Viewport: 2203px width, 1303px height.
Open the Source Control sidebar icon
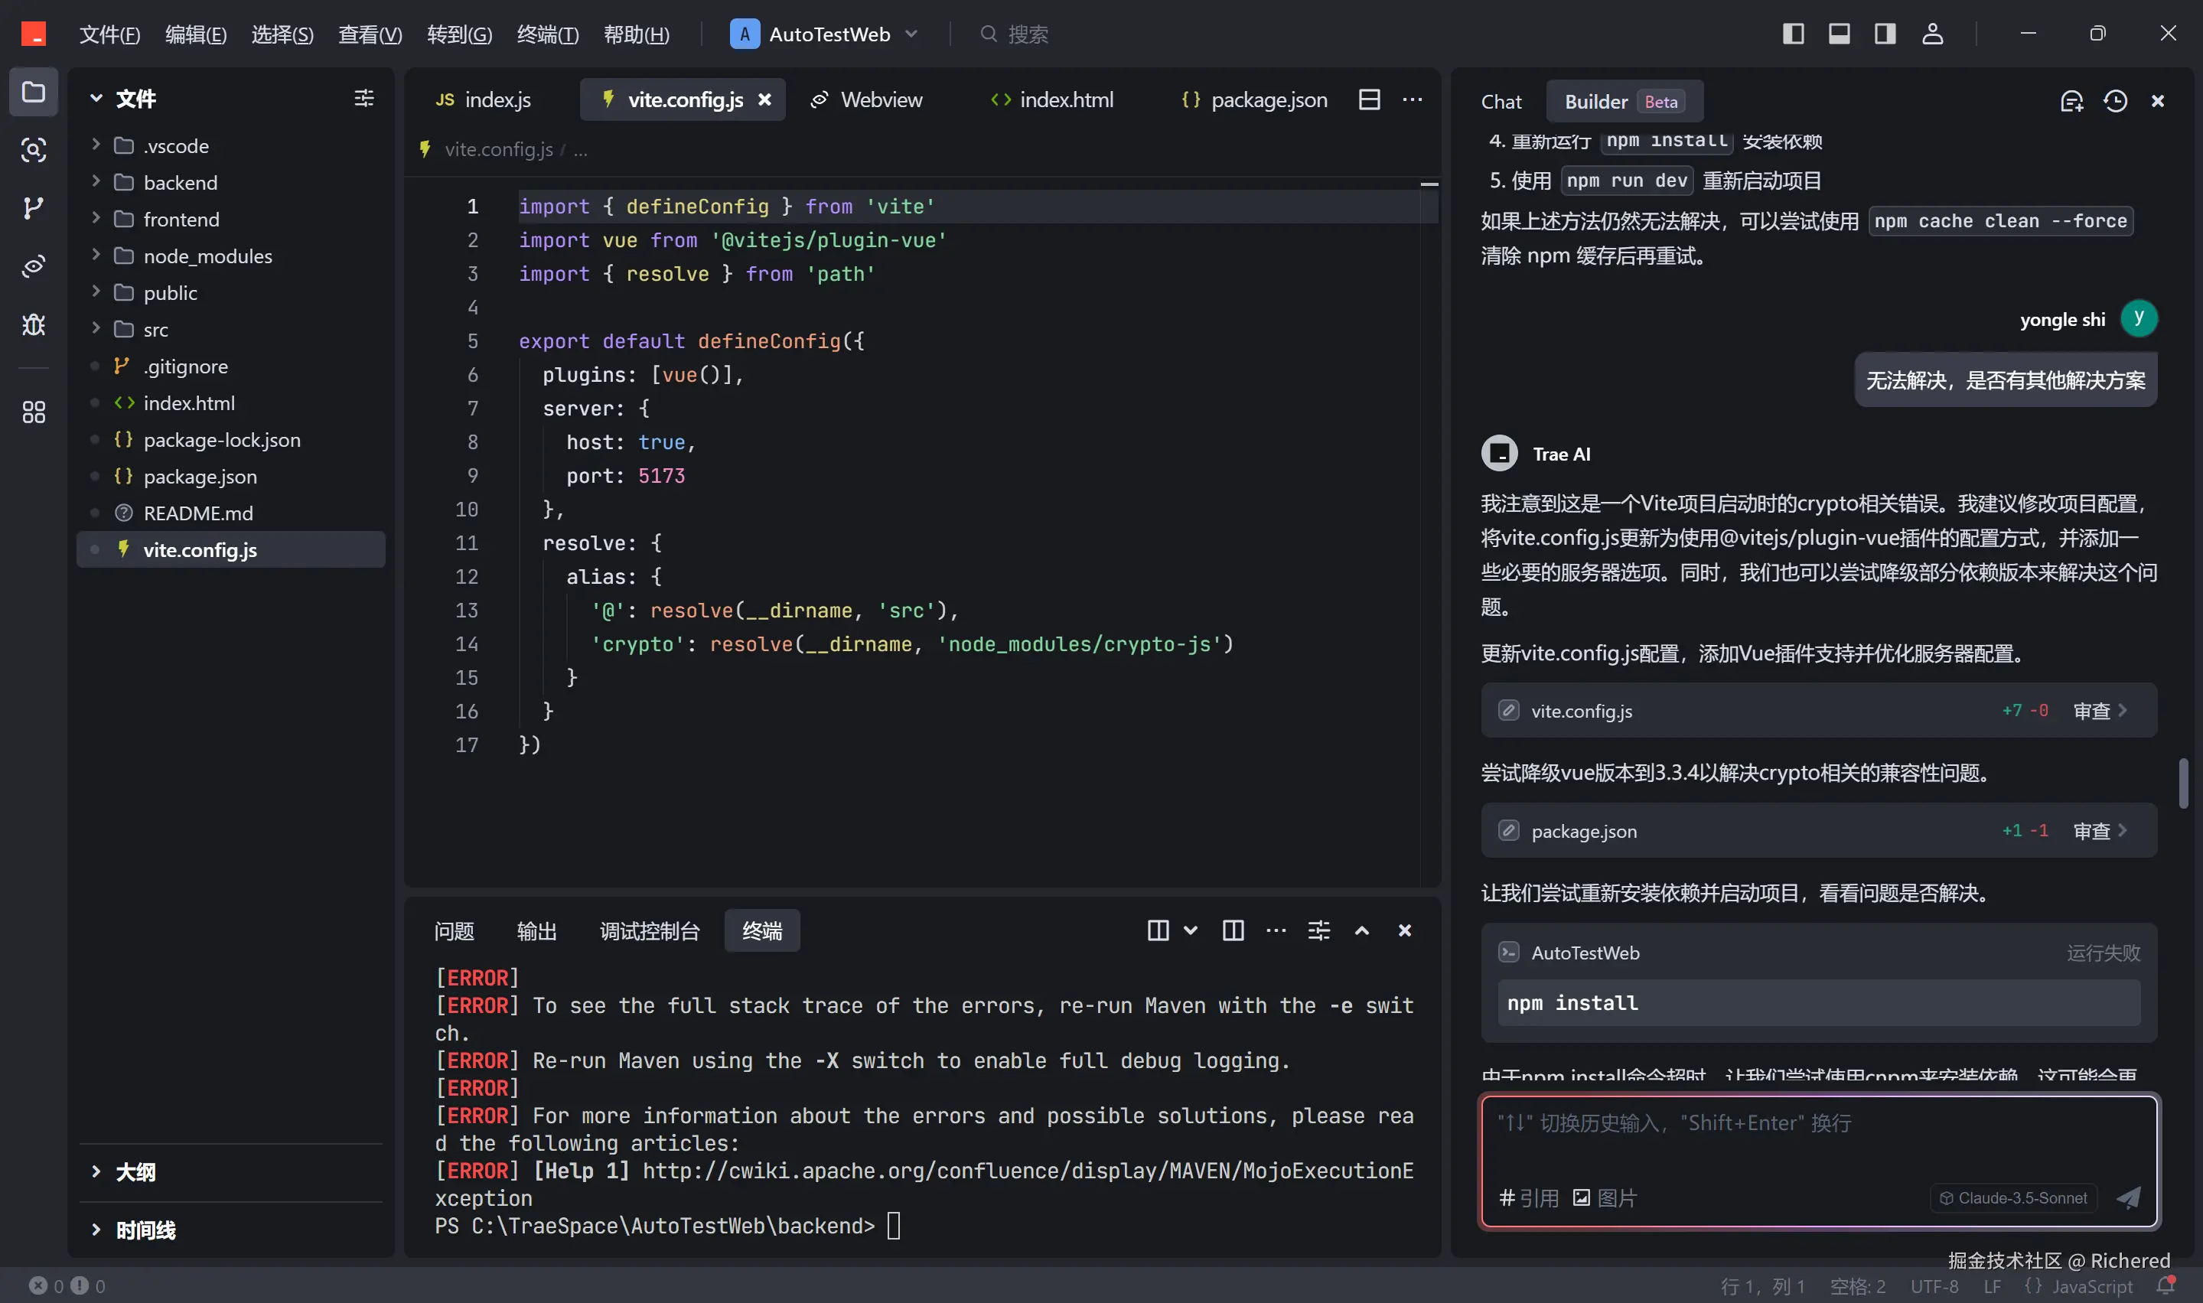[x=34, y=208]
